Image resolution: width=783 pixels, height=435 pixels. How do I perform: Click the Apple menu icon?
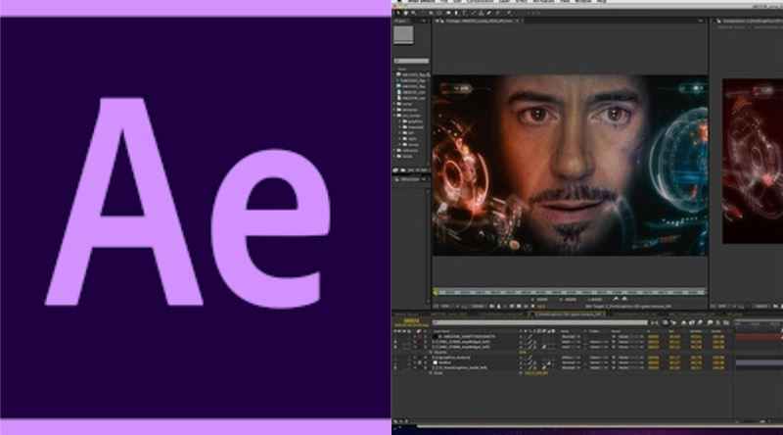pyautogui.click(x=396, y=3)
